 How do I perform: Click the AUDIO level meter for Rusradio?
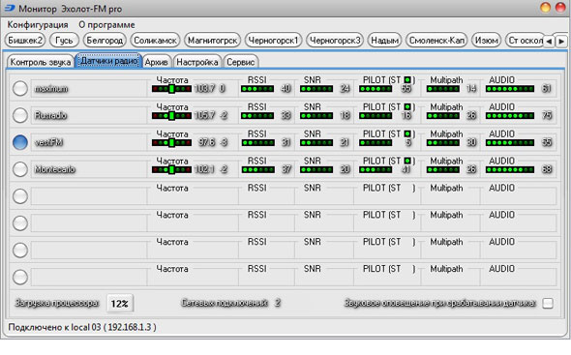click(510, 116)
